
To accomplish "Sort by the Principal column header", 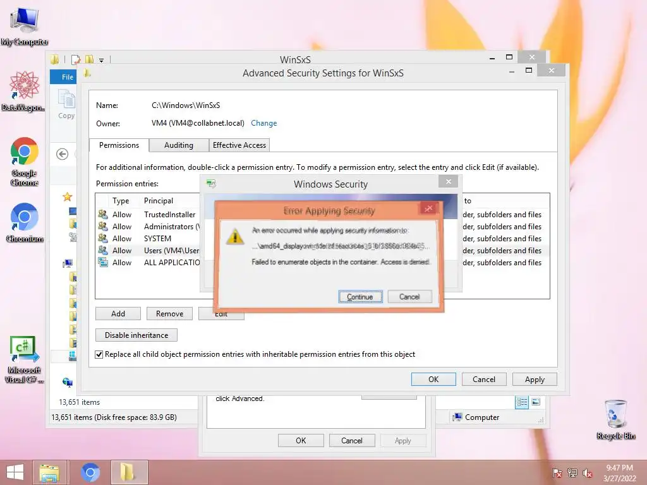I will [159, 201].
